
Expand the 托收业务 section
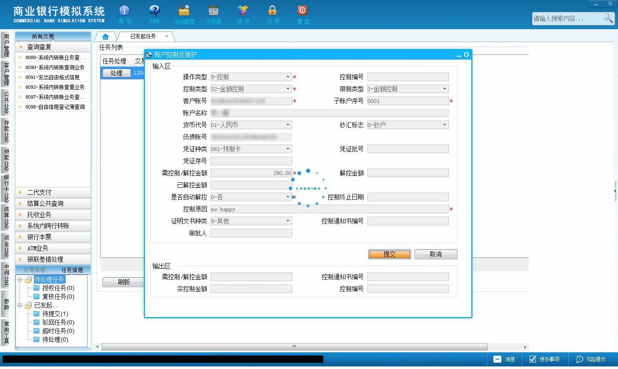tap(53, 215)
